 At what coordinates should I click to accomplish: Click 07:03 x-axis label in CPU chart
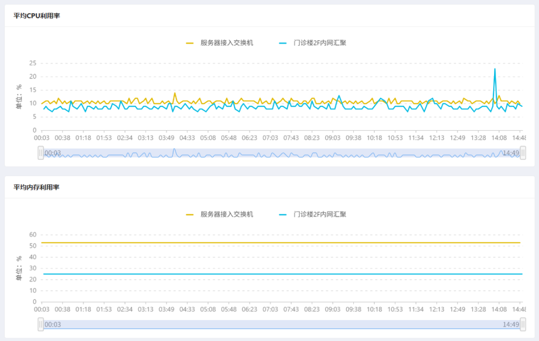pyautogui.click(x=270, y=138)
